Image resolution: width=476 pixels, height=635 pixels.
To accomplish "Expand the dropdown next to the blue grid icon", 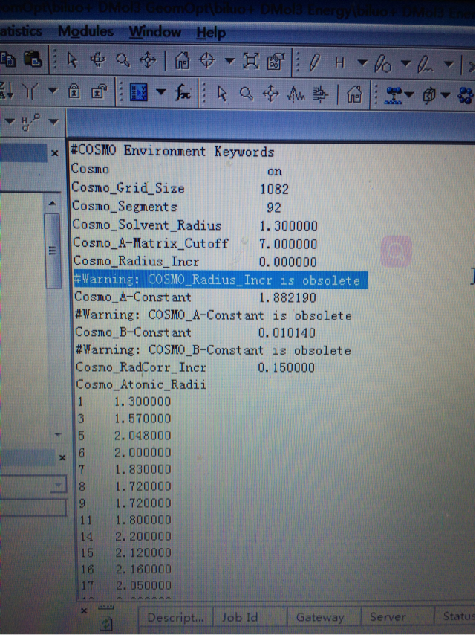I will coord(161,92).
